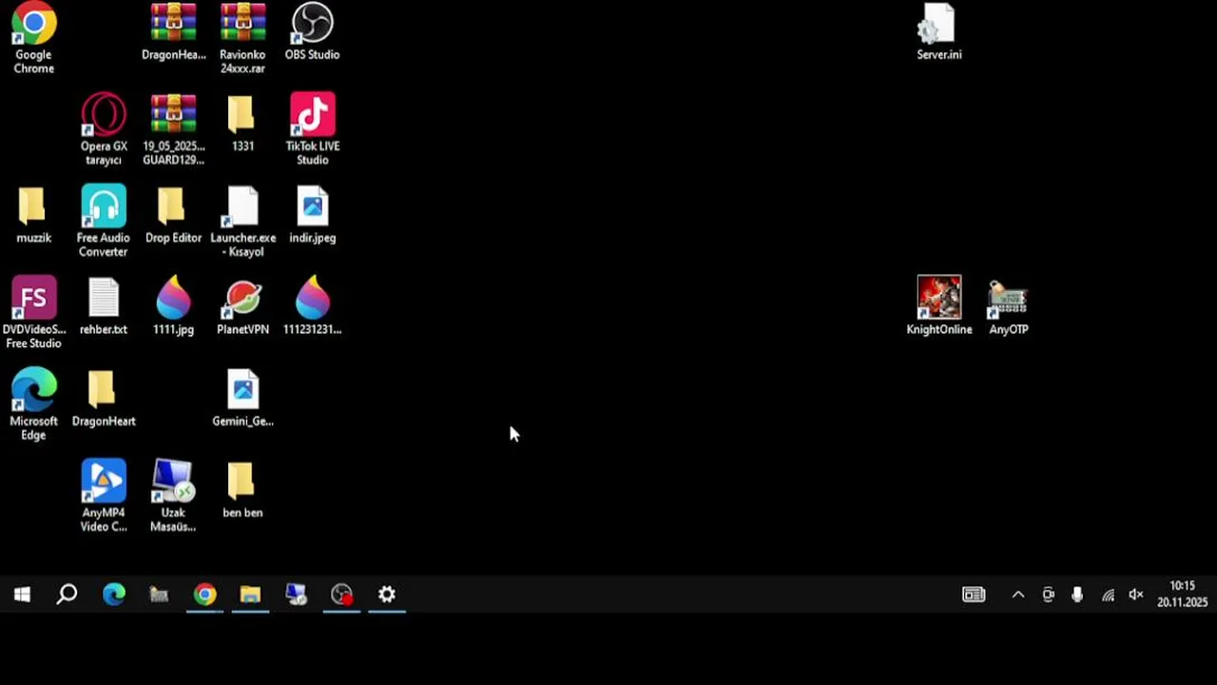
Task: Select Launcher.exe - Kısayol shortcut
Action: pyautogui.click(x=242, y=221)
